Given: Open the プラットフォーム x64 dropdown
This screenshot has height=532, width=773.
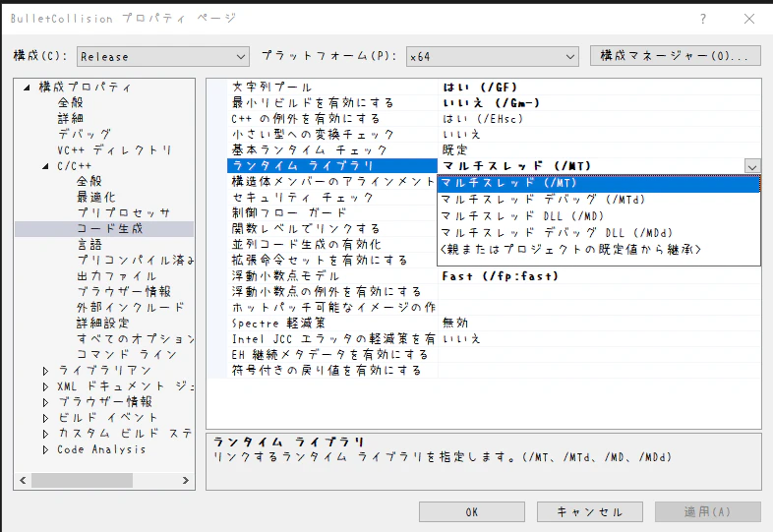Looking at the screenshot, I should click(x=492, y=57).
